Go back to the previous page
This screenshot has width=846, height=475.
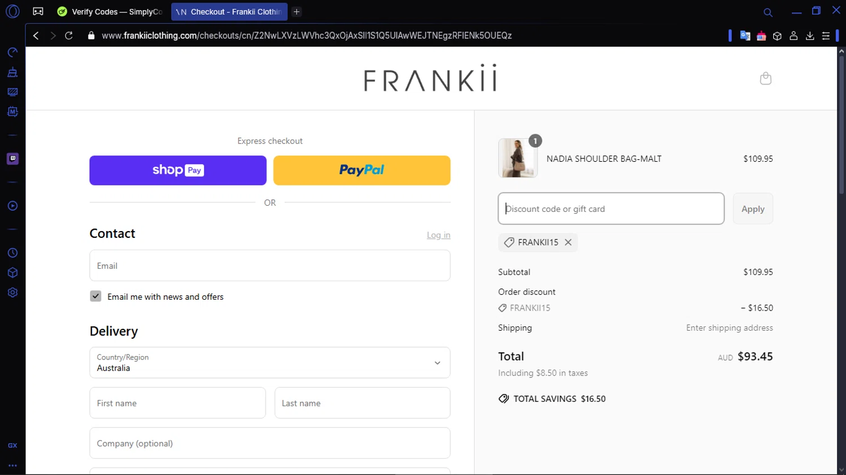tap(36, 35)
